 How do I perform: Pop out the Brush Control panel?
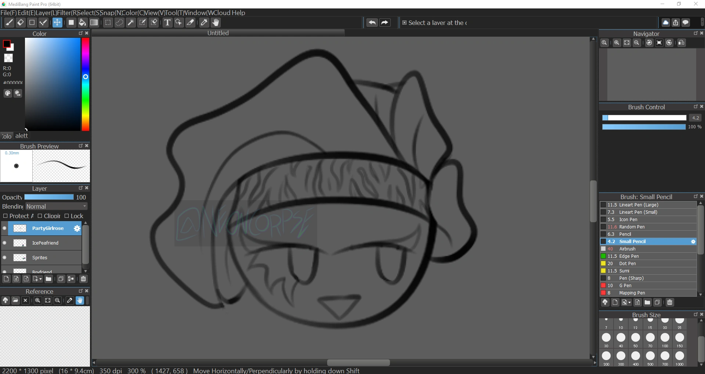click(696, 107)
